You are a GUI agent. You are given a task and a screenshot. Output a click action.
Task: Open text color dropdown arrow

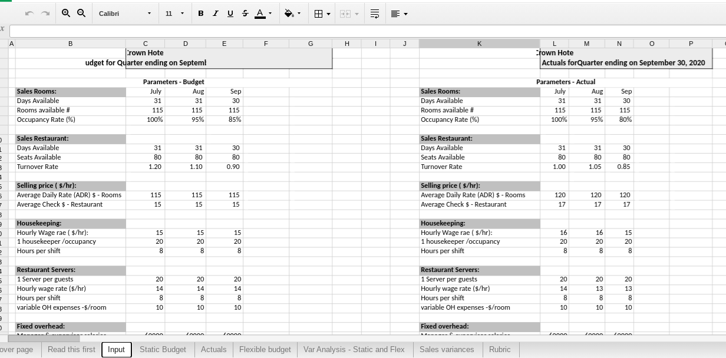coord(270,13)
